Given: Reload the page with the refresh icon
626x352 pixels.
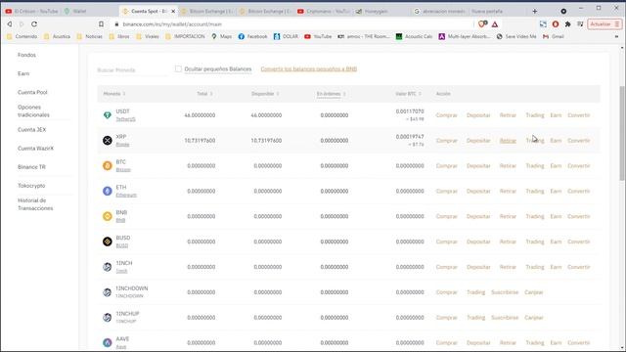Looking at the screenshot, I should pyautogui.click(x=34, y=24).
